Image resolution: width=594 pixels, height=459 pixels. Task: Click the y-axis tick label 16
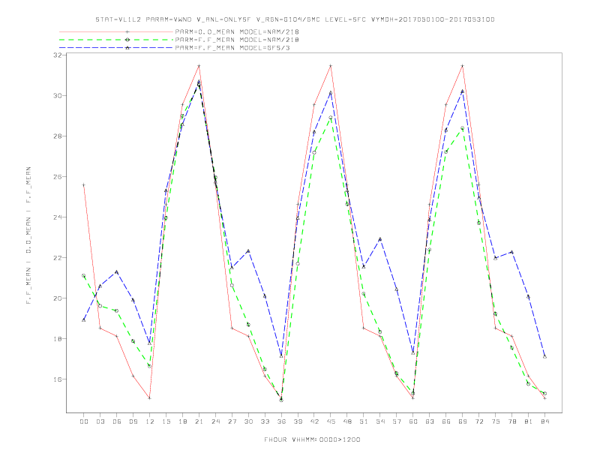coord(58,379)
